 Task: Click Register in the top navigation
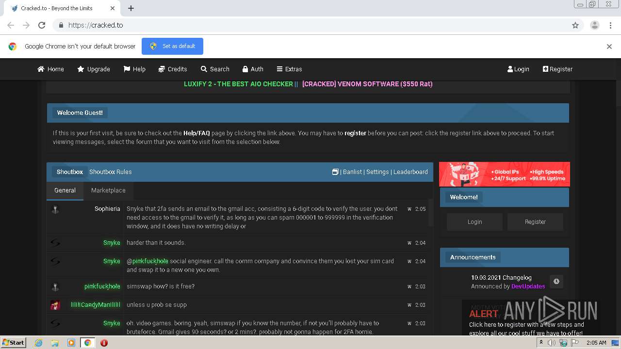pos(557,69)
